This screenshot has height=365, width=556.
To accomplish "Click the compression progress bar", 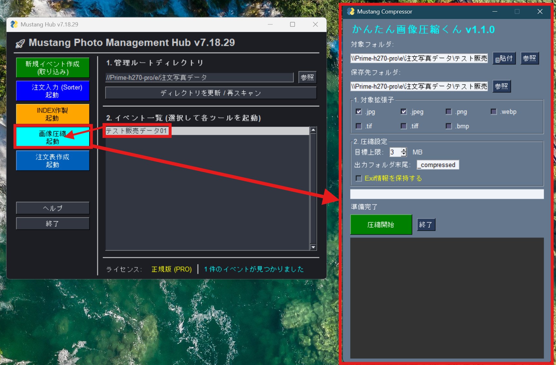I will pos(447,194).
